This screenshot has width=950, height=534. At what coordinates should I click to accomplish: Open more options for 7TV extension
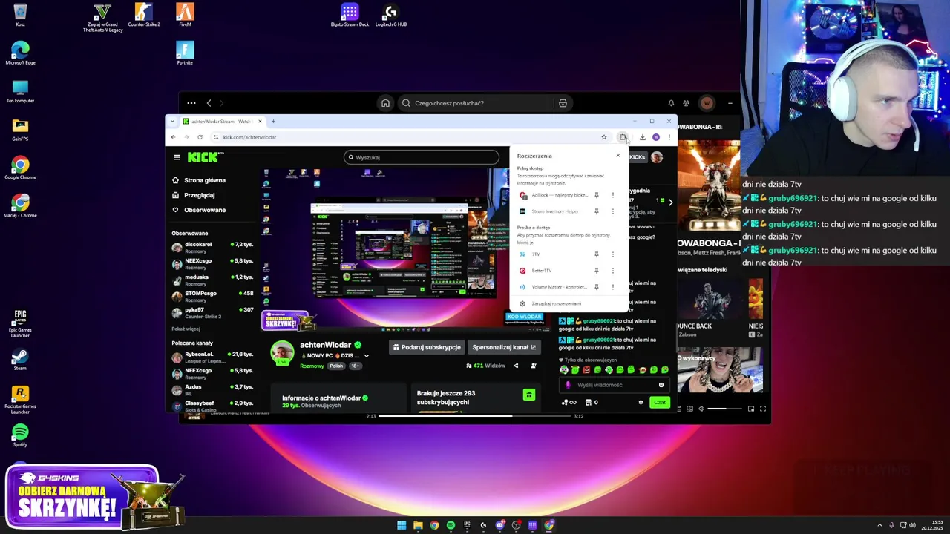click(x=613, y=254)
